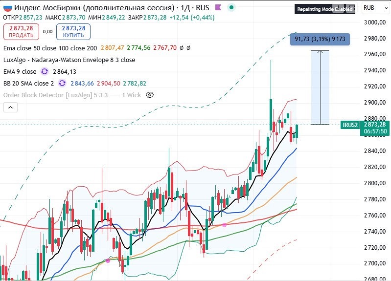The width and height of the screenshot is (391, 281).
Task: Click the green EMA 100 value 2774,56
Action: (x=138, y=48)
